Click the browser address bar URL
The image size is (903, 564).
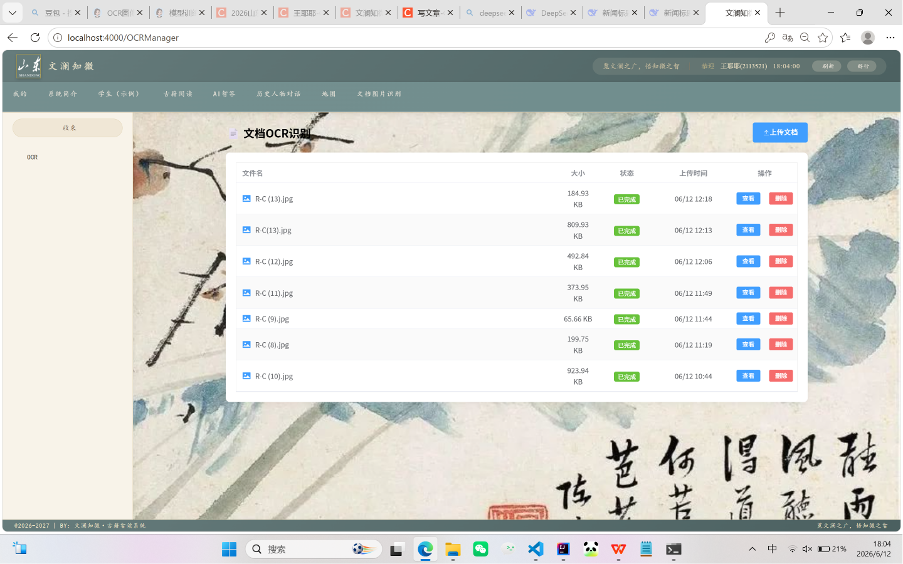[123, 38]
